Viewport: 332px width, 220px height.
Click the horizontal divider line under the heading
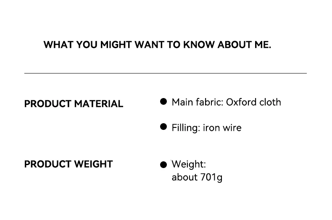pos(166,73)
